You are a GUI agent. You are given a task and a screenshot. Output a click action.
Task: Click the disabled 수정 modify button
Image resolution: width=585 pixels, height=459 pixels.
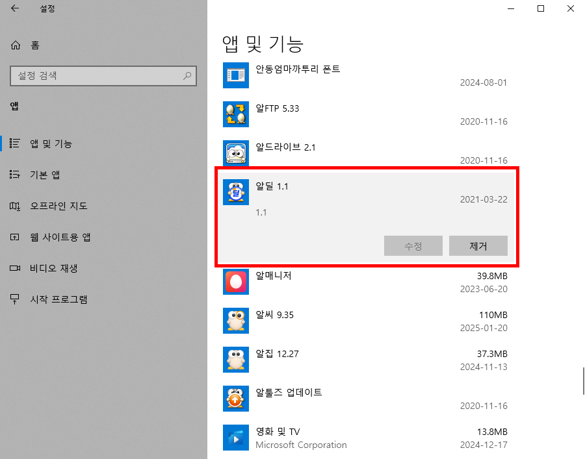pyautogui.click(x=413, y=246)
